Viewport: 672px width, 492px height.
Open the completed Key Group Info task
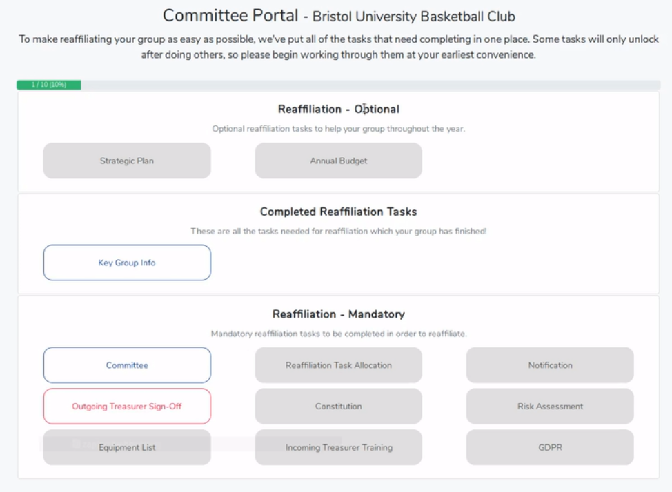coord(127,263)
